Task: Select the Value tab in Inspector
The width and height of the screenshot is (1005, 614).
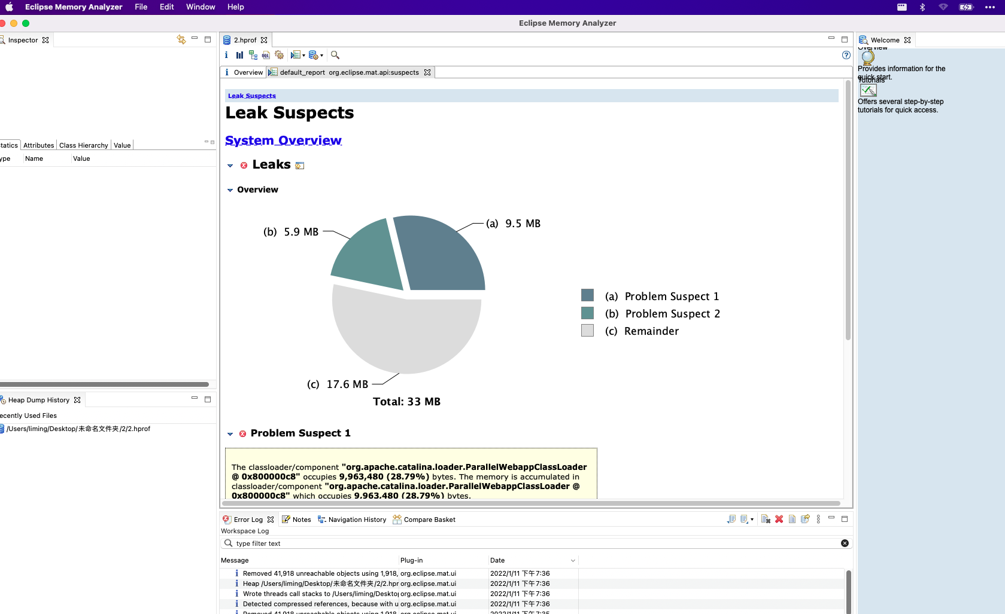Action: click(x=122, y=145)
